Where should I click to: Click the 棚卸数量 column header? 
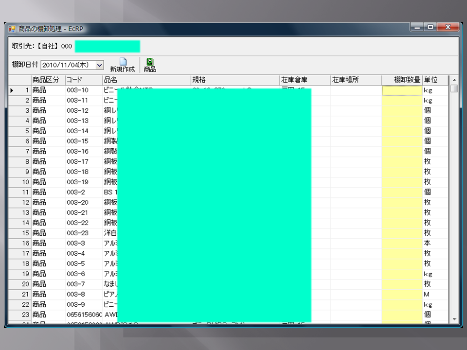[401, 80]
